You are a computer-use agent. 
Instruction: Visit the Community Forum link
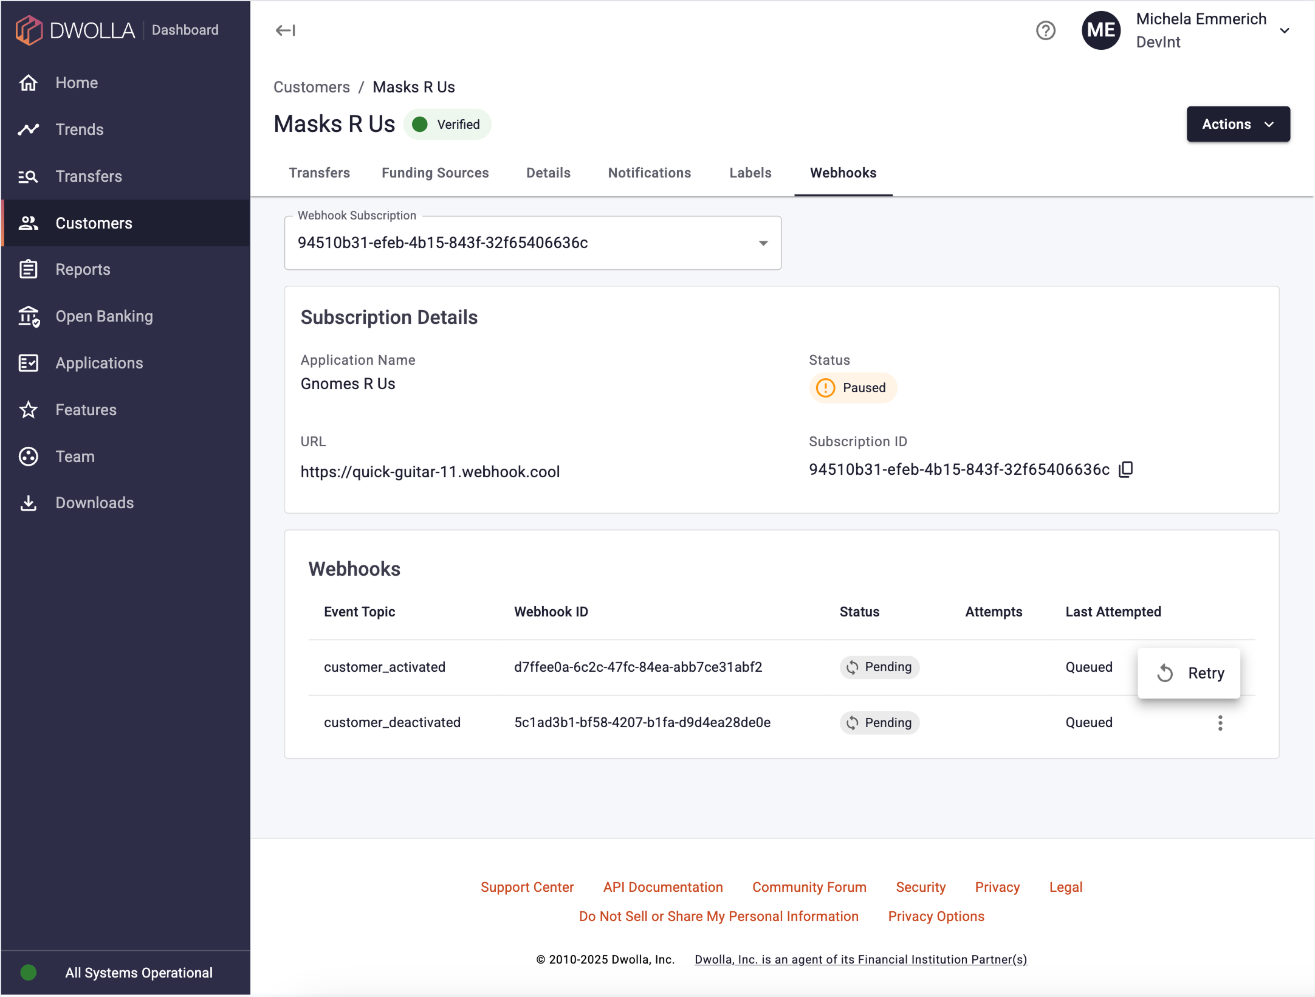[x=809, y=887]
